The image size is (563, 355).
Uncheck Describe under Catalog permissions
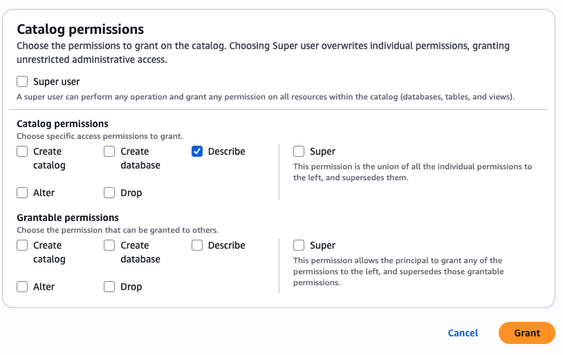click(197, 151)
